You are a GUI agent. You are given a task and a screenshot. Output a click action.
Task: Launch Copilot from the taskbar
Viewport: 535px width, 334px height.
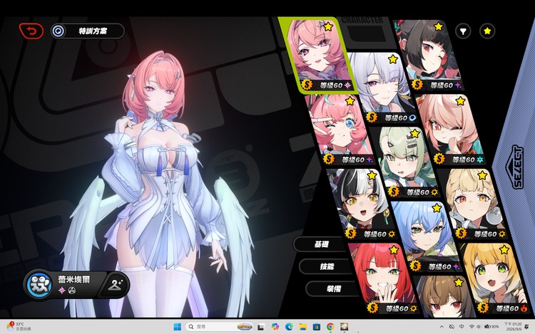tap(275, 327)
